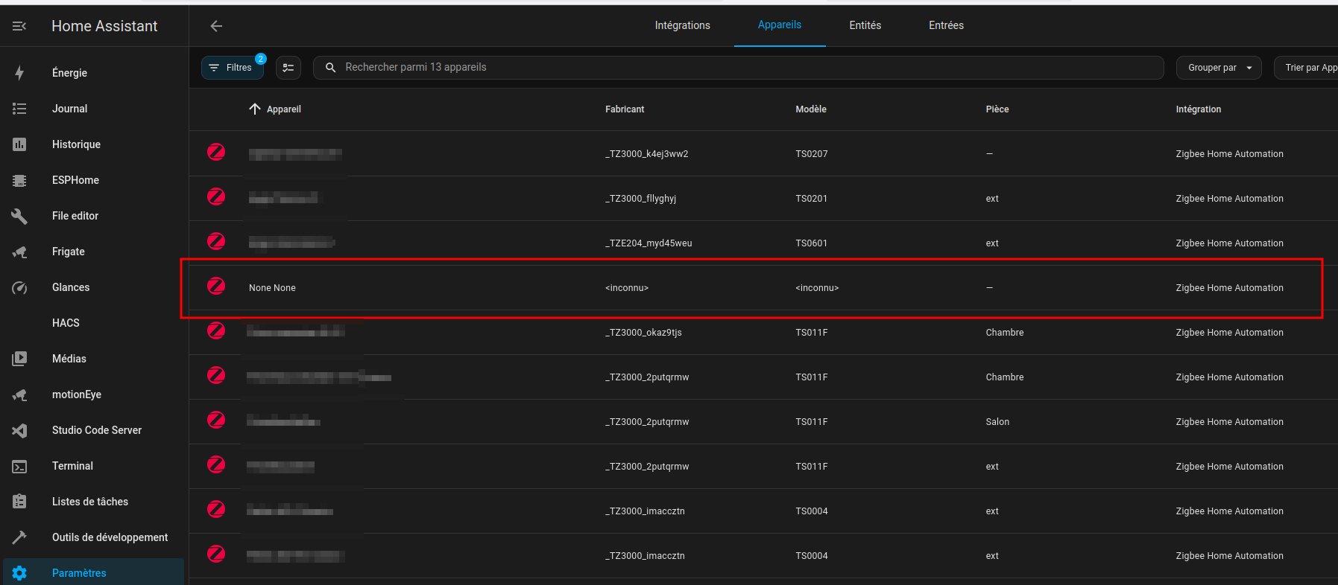Click the Zigbee icon of _TZ3000_k4ej3ww2 row
Image resolution: width=1338 pixels, height=585 pixels.
click(216, 152)
